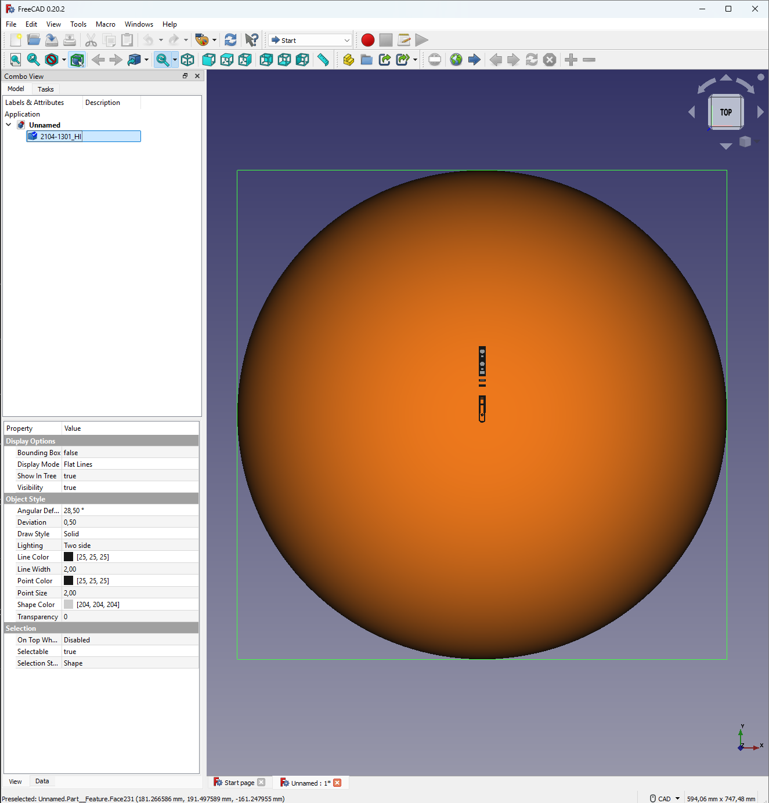Switch to the Tasks tab
This screenshot has height=803, width=769.
[x=45, y=89]
